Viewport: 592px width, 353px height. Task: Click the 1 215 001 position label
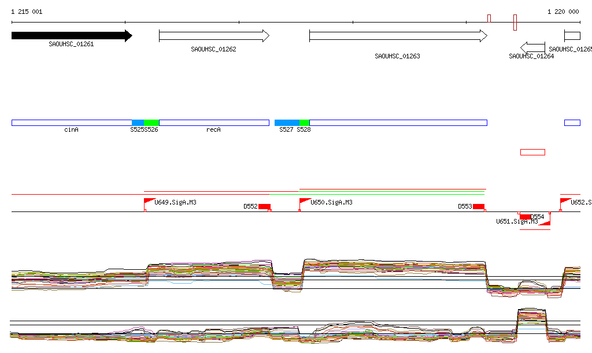click(x=27, y=12)
